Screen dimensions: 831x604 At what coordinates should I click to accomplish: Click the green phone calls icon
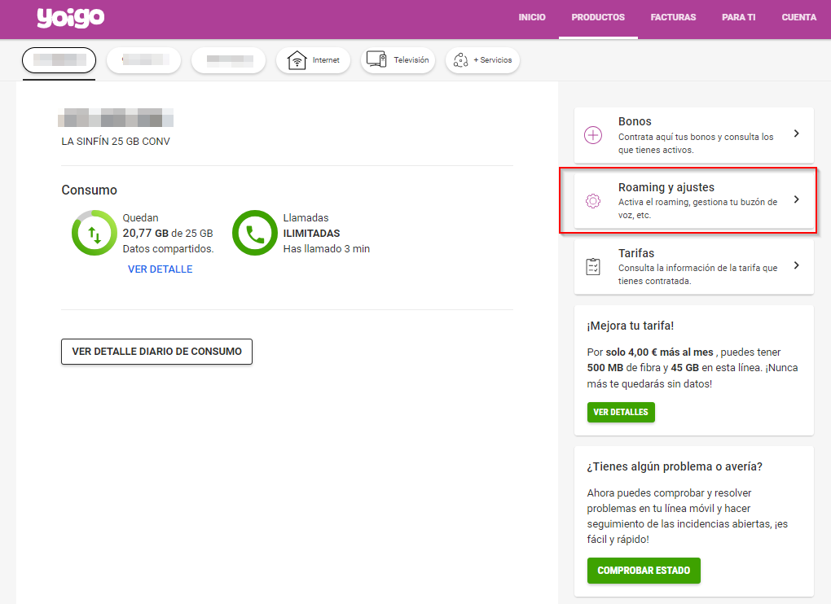[255, 234]
